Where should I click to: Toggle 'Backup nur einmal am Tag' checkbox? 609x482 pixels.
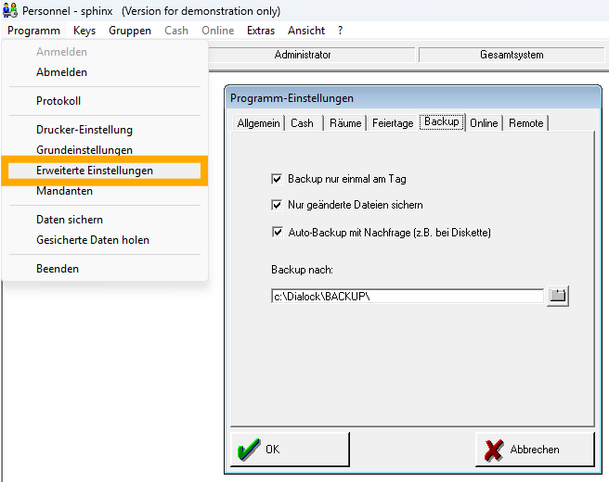[277, 179]
